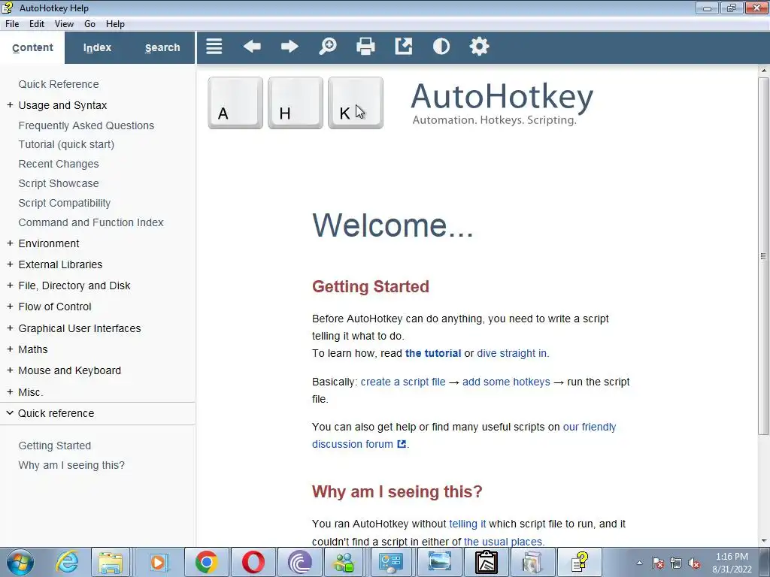Follow 'create a script file' link

tap(403, 382)
